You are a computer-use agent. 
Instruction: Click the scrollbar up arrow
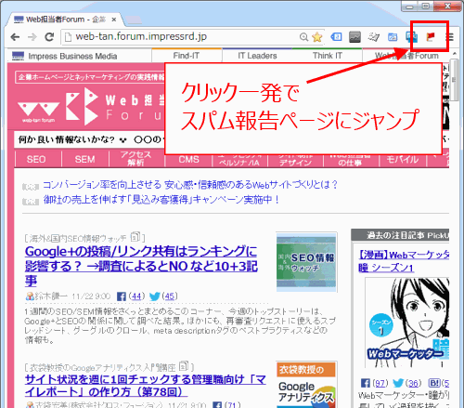click(x=454, y=53)
